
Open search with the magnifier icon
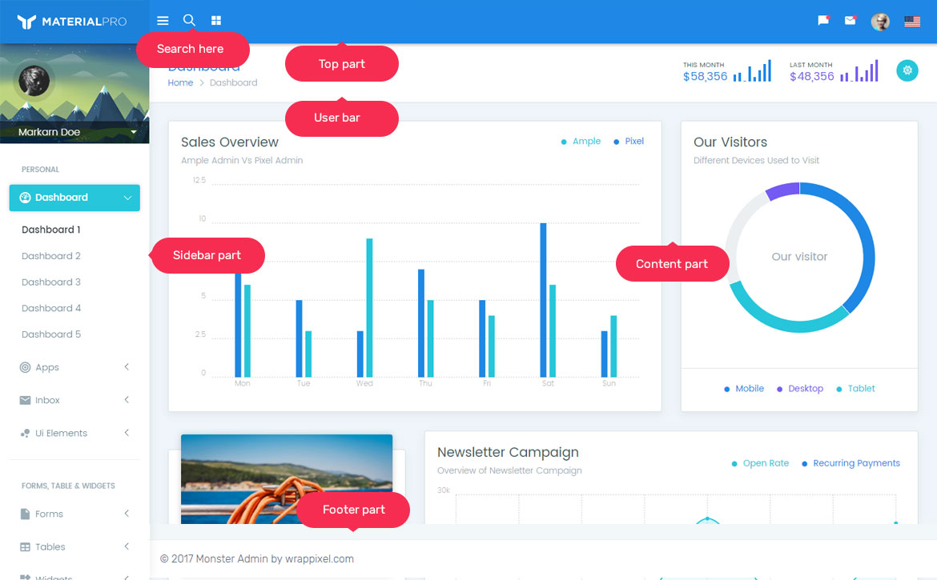[x=189, y=20]
